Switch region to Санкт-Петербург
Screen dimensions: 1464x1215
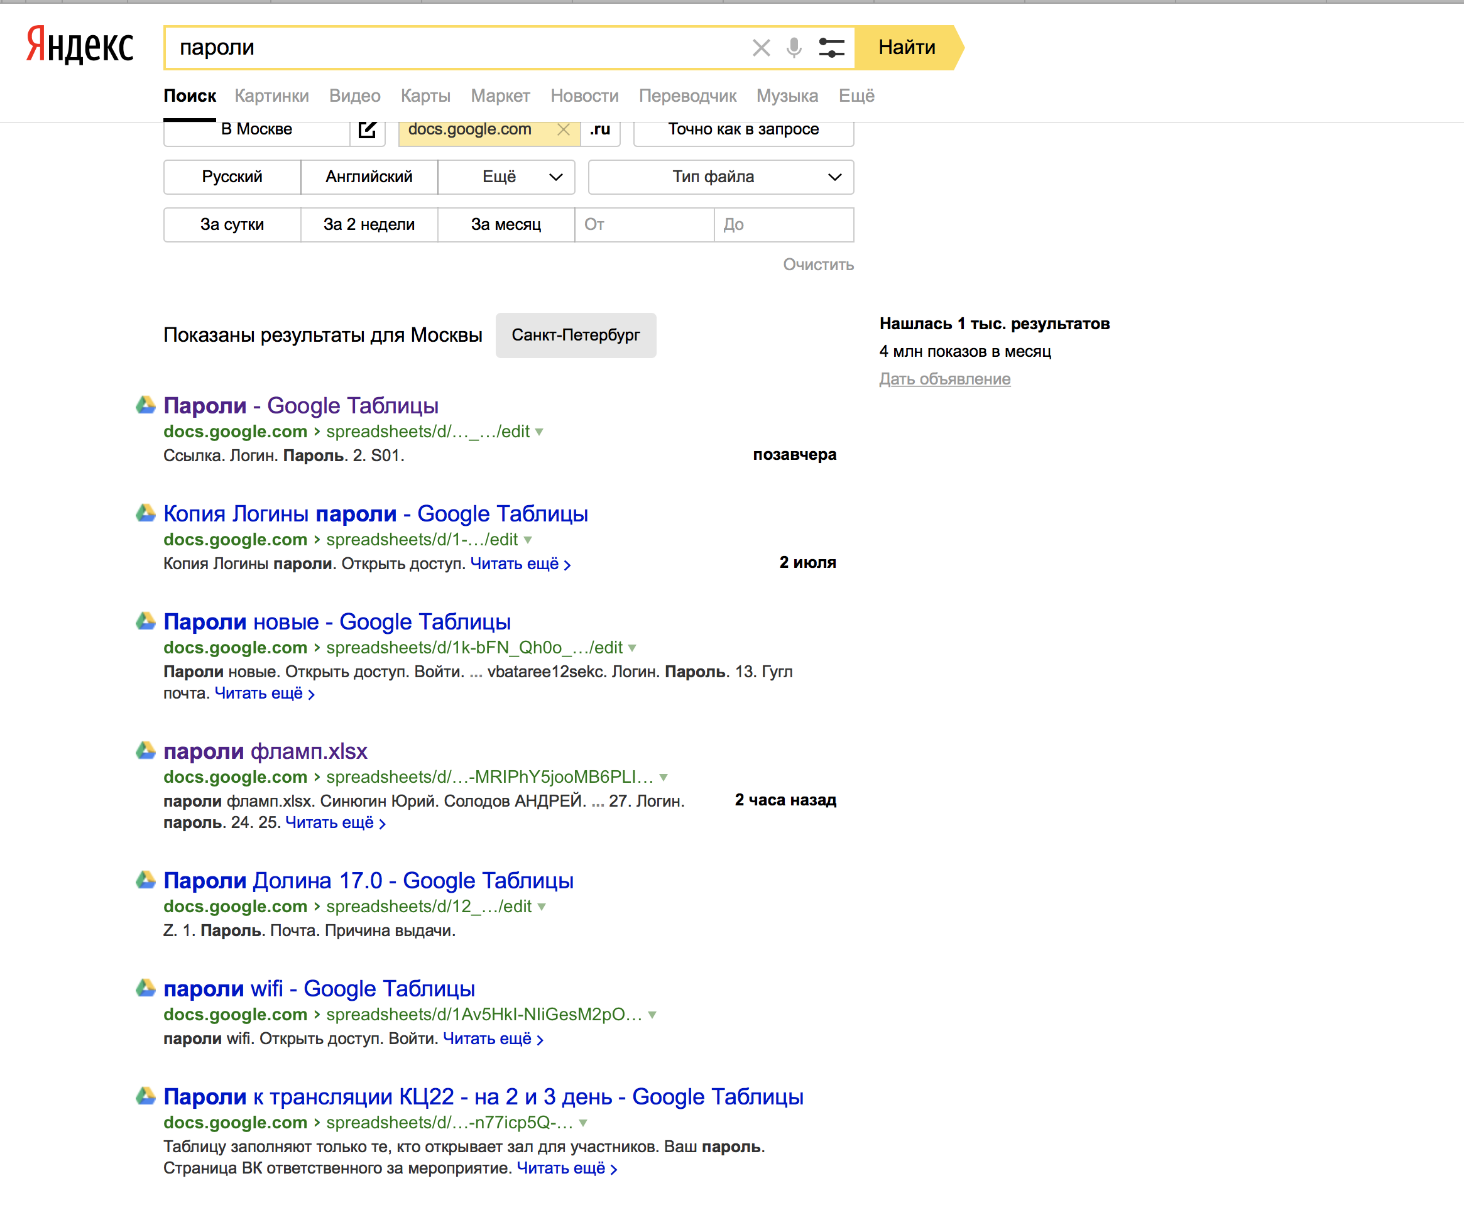point(575,335)
